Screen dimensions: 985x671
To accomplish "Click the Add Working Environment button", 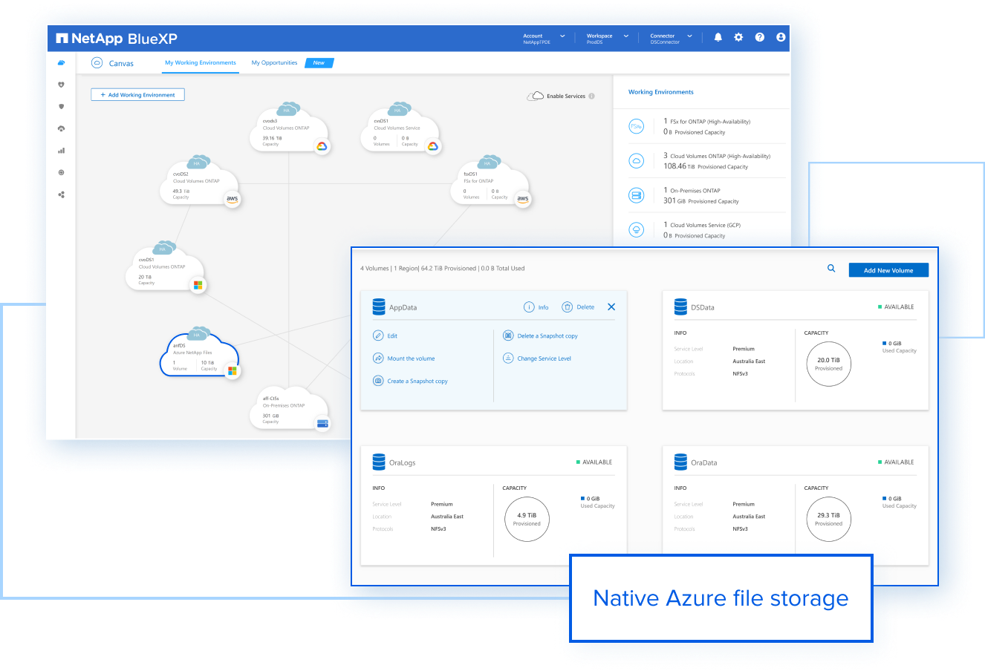I will click(x=137, y=95).
